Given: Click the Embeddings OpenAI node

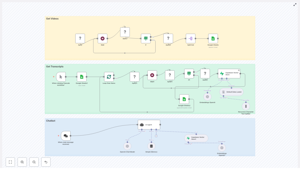Looking at the screenshot, I should coord(207,97).
